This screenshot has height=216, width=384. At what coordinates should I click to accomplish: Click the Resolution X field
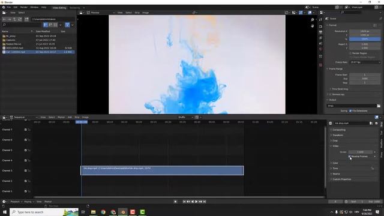pos(365,31)
